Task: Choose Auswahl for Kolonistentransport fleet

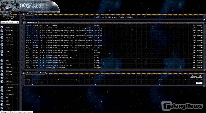Action: (x=200, y=63)
